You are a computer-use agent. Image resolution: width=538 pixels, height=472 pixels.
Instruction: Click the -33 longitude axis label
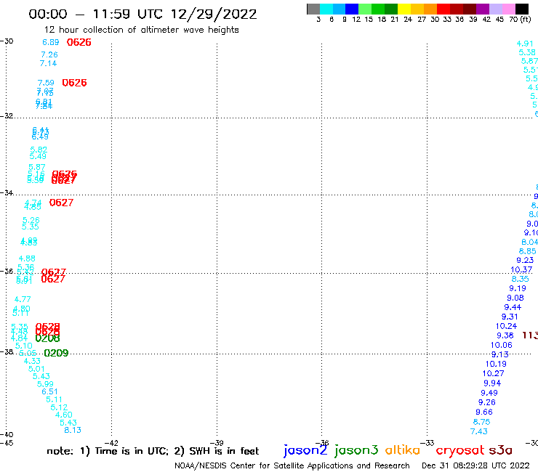427,443
